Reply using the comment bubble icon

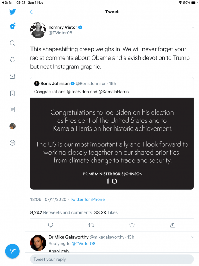[x=51, y=225]
